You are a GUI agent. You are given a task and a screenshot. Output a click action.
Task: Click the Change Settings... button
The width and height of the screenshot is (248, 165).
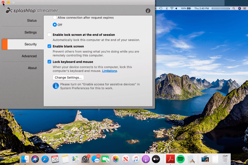pyautogui.click(x=68, y=78)
